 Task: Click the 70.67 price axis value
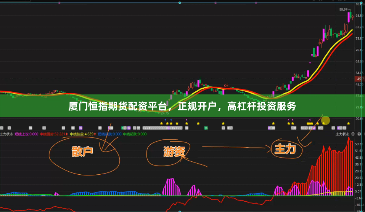pyautogui.click(x=360, y=50)
